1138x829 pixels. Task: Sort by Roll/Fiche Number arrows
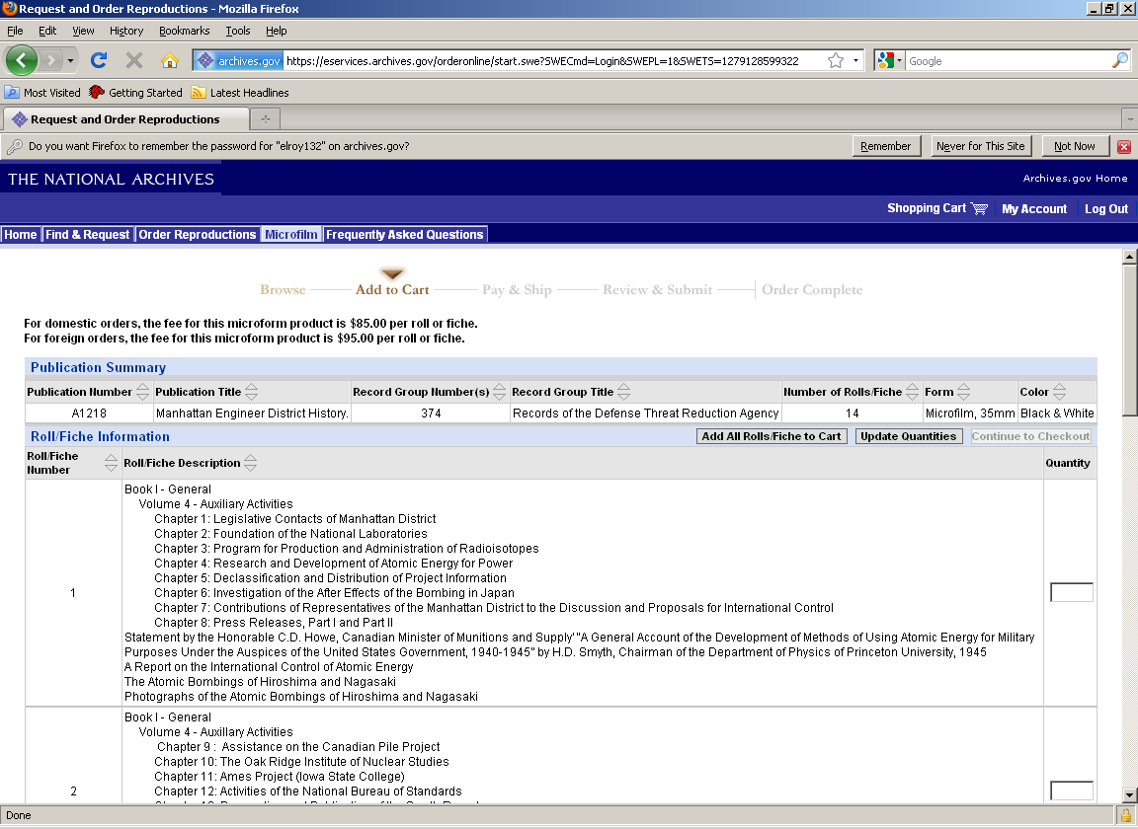(111, 463)
